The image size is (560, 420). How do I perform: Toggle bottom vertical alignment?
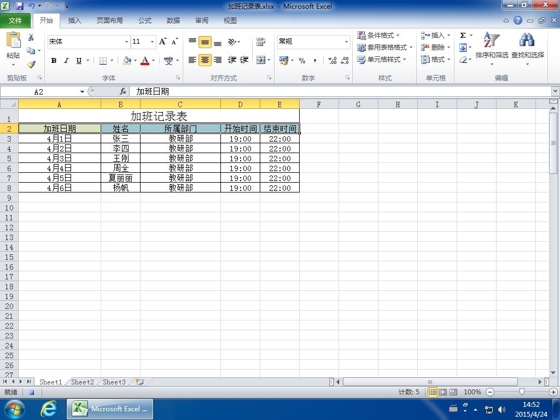[x=218, y=42]
